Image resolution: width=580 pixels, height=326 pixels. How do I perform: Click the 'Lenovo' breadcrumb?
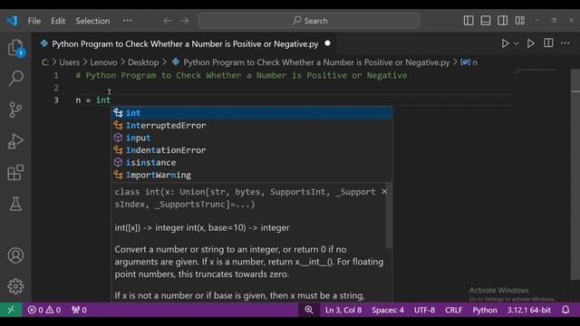pyautogui.click(x=103, y=62)
